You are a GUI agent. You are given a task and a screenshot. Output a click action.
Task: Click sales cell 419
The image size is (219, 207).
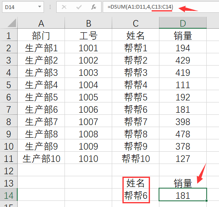pyautogui.click(x=183, y=72)
